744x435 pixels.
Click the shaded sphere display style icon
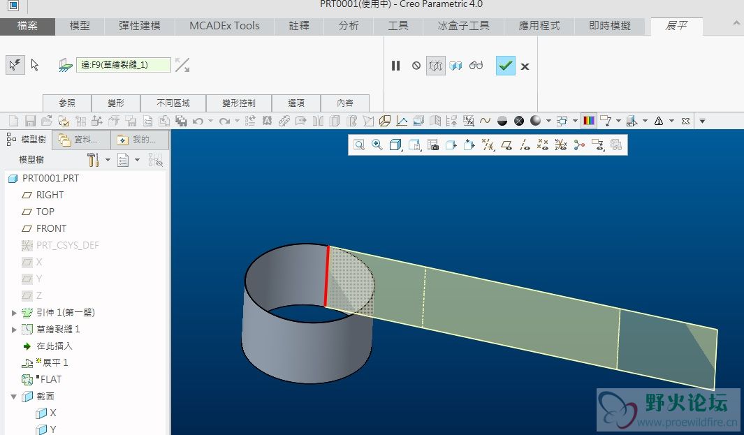coord(536,121)
